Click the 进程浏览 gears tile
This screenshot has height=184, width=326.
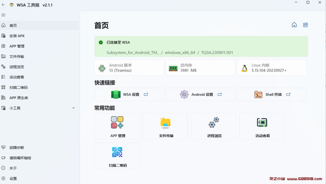click(x=214, y=126)
